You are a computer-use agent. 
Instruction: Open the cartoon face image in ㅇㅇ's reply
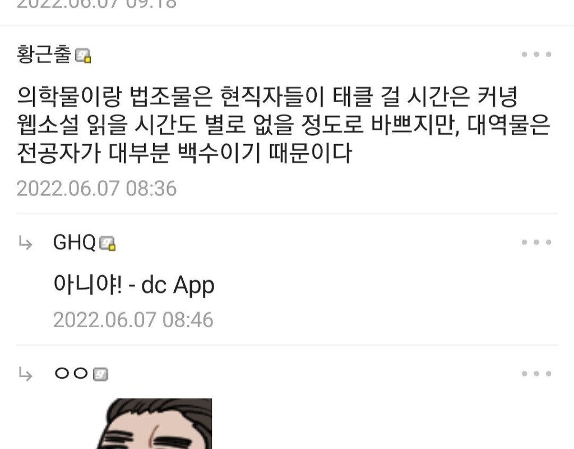154,424
